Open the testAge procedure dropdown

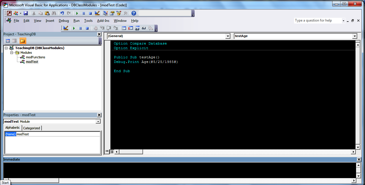pyautogui.click(x=355, y=36)
